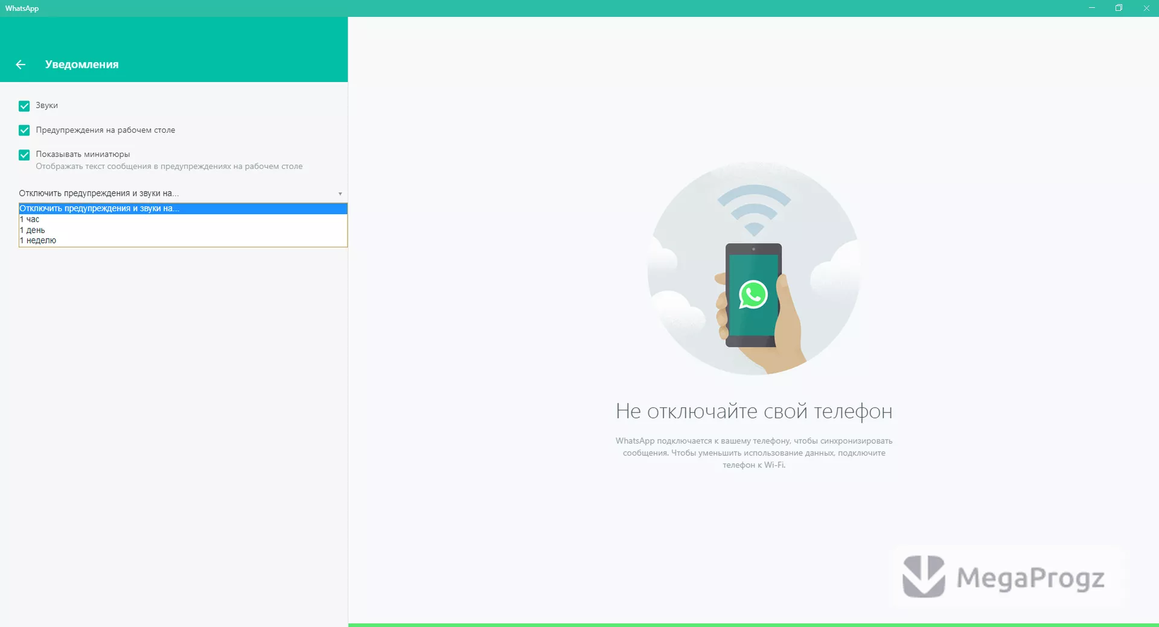Go back using the arrow next to Уведомления
The height and width of the screenshot is (627, 1159).
(21, 65)
